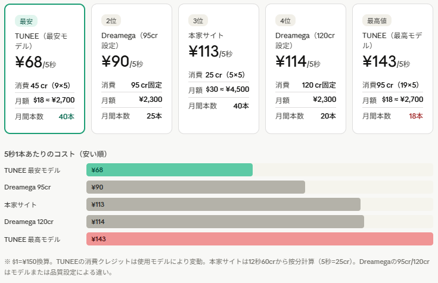Click the 2位 rank badge
The image size is (438, 283).
click(111, 20)
